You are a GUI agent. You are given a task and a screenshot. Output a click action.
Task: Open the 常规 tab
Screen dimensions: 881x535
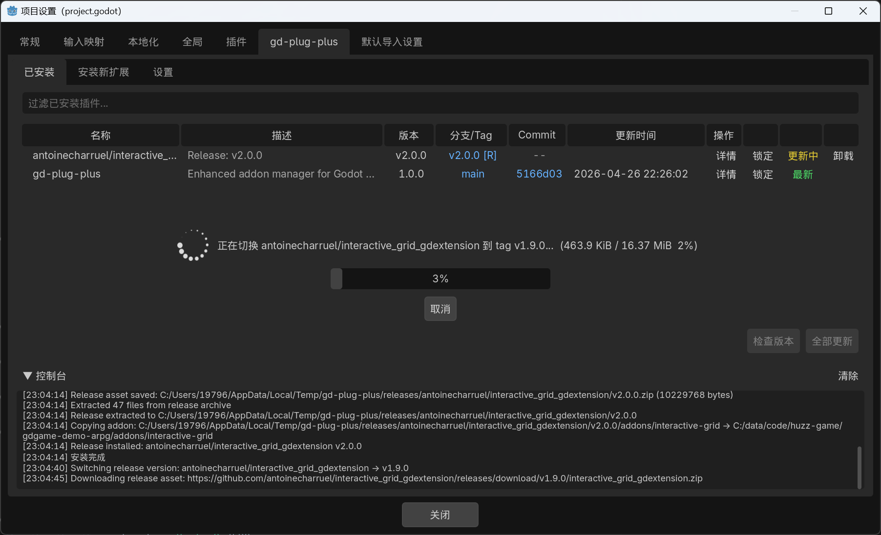coord(30,42)
